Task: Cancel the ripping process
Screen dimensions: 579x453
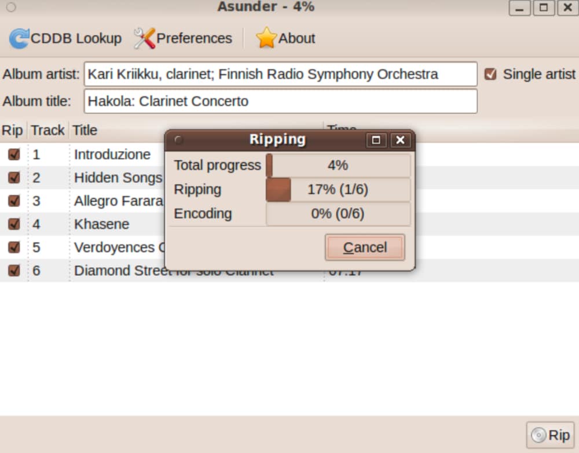Action: tap(365, 248)
